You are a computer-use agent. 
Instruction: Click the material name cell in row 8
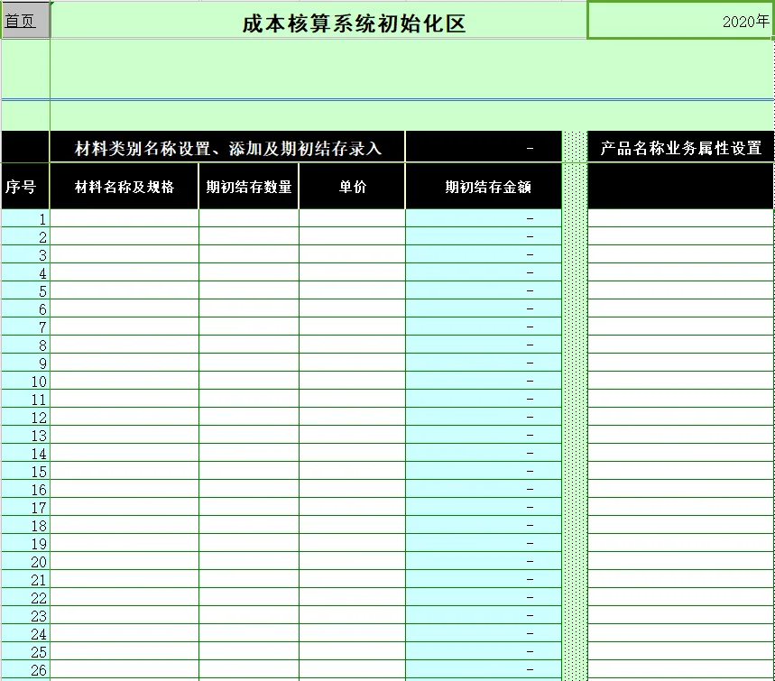click(125, 345)
